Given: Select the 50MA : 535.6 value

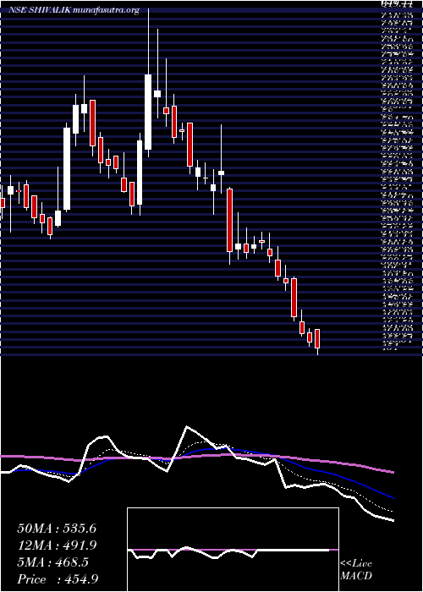Looking at the screenshot, I should (57, 529).
